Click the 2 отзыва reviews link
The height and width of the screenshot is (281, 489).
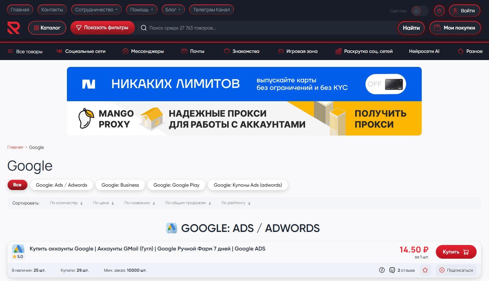click(406, 270)
